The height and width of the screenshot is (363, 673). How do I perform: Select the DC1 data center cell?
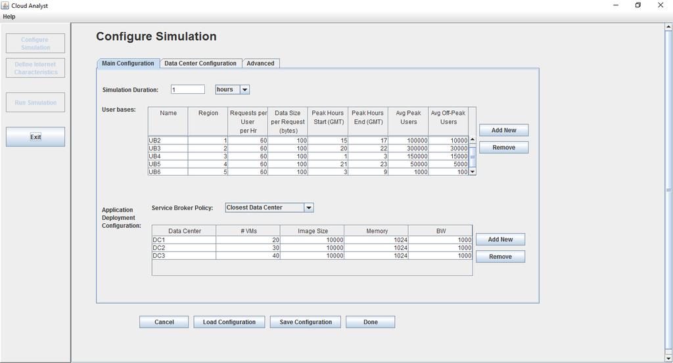[184, 240]
